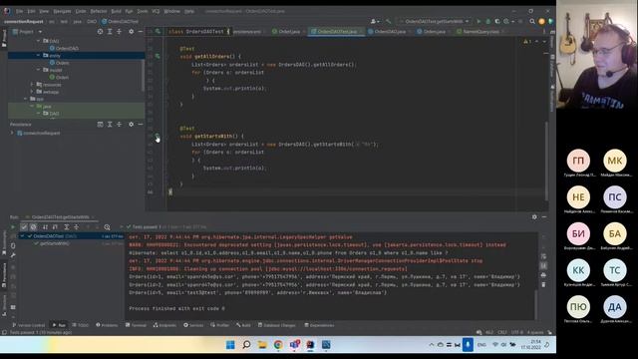Select opened file target icon in Project panel

(100, 31)
